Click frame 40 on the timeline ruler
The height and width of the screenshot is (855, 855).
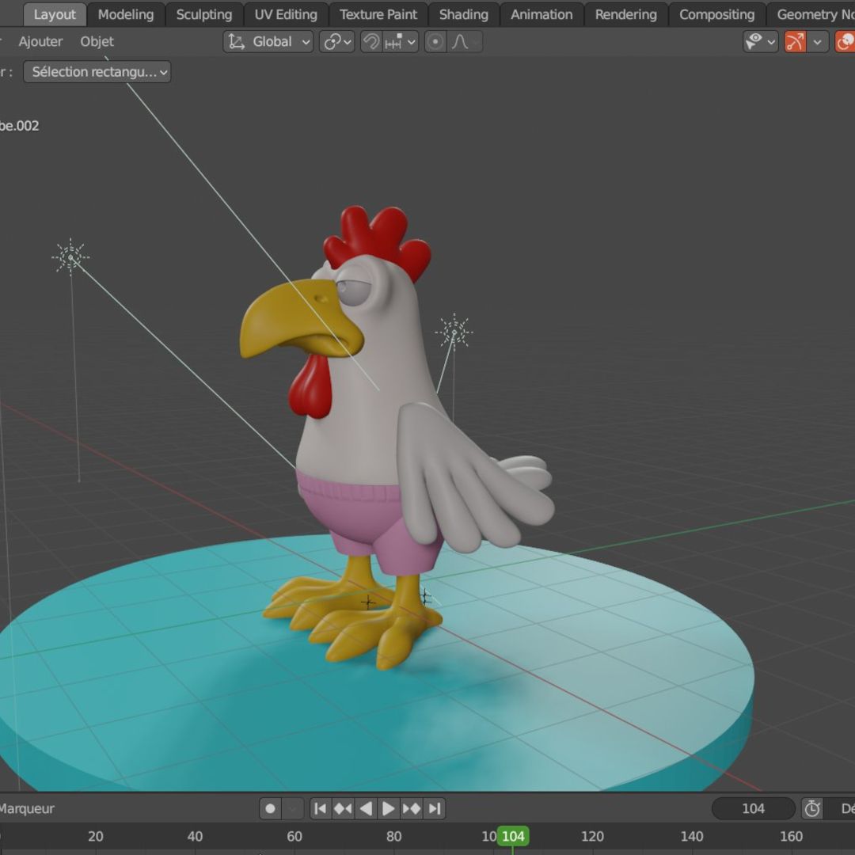(195, 837)
